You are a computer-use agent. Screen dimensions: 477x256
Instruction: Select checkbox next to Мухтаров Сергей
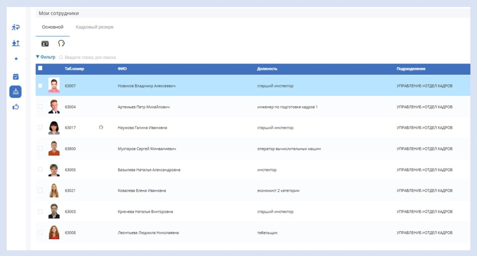[x=40, y=149]
